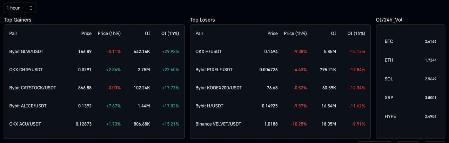449x143 pixels.
Task: Click the Pair header in Top Losers
Action: coord(199,34)
